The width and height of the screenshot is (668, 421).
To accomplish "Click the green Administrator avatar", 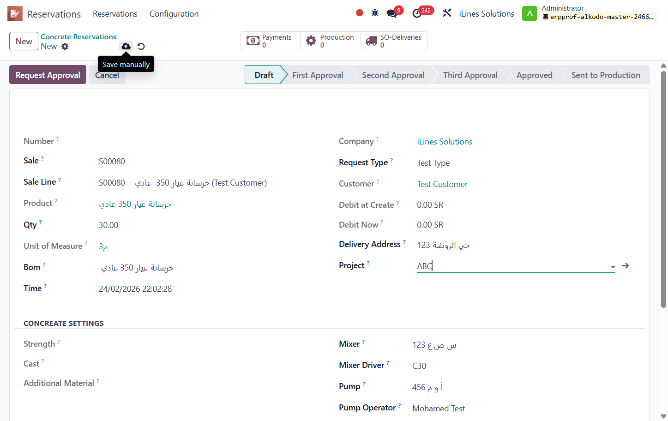I will click(x=530, y=13).
